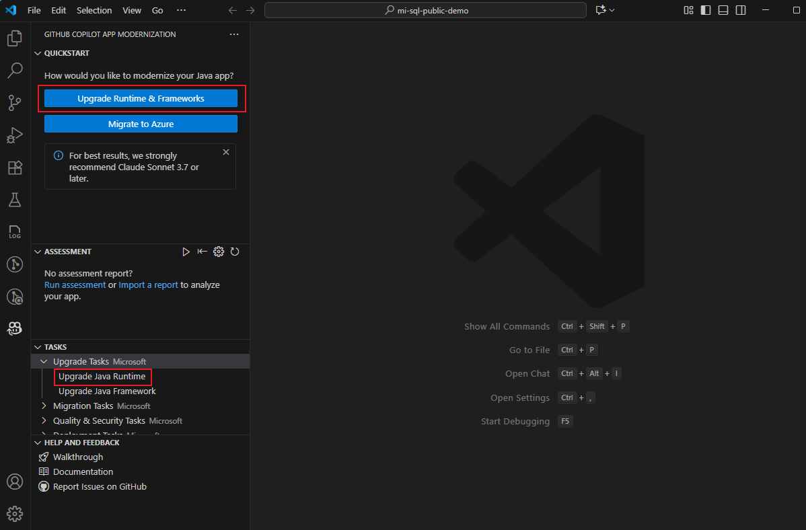Collapse the QUICKSTART section
This screenshot has width=806, height=530.
pyautogui.click(x=38, y=52)
